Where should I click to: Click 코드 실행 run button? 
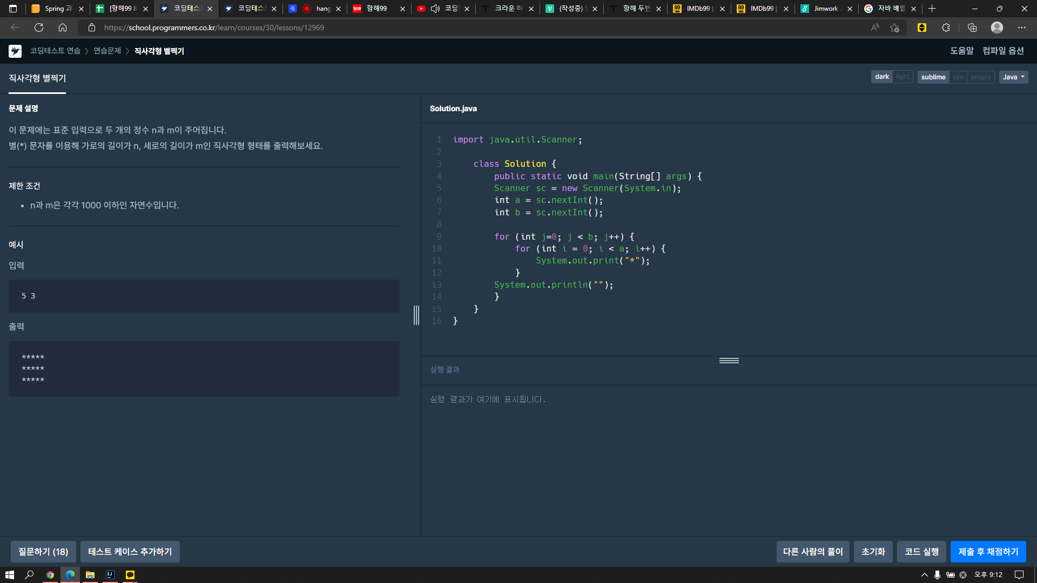click(x=921, y=552)
